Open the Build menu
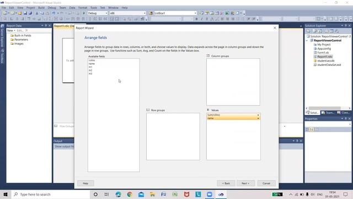 41,8
